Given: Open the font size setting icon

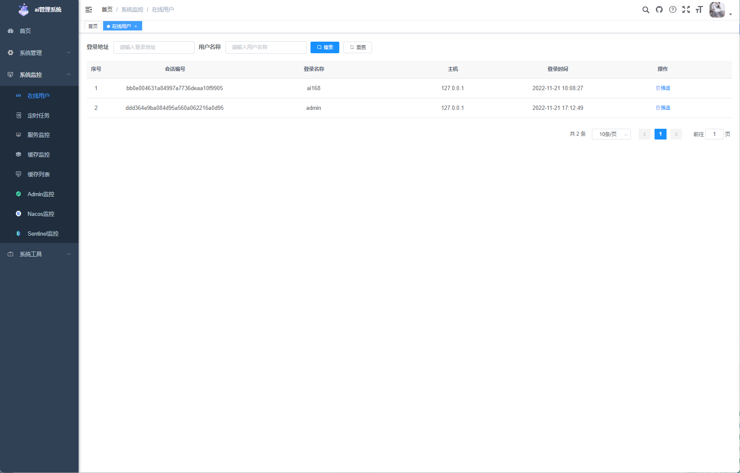Looking at the screenshot, I should click(x=699, y=9).
